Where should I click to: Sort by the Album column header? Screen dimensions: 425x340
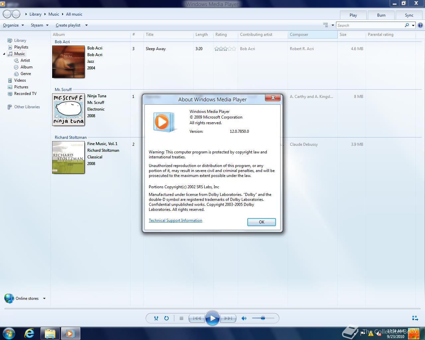point(90,35)
